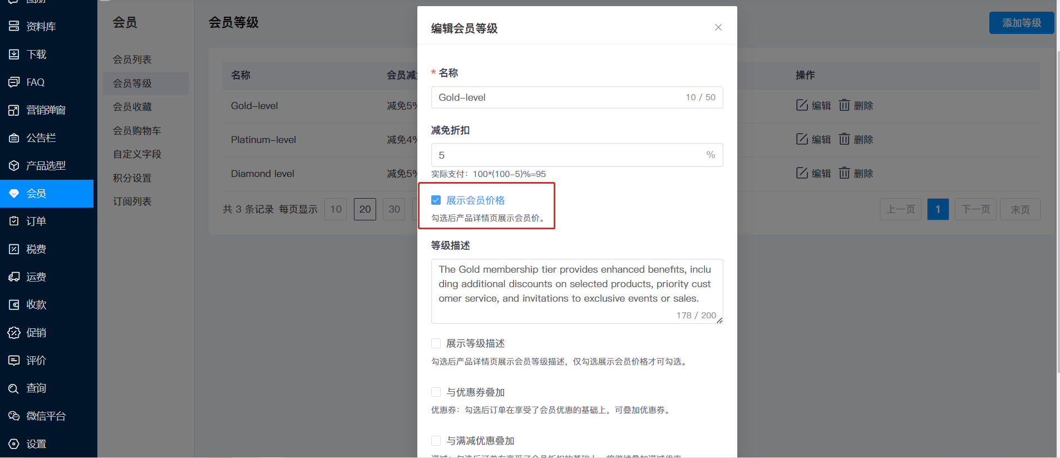Click the 添加等级 button

pos(1021,23)
